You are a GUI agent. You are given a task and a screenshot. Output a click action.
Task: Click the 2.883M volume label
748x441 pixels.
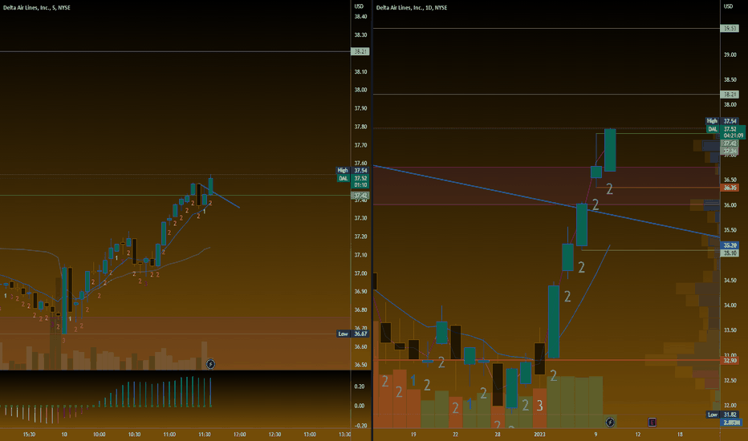pos(730,423)
